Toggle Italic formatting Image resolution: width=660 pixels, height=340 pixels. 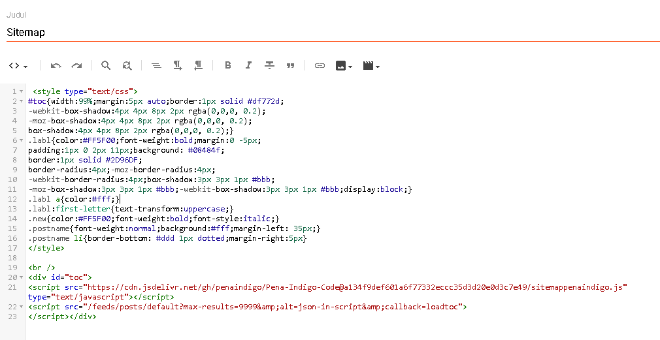click(248, 65)
